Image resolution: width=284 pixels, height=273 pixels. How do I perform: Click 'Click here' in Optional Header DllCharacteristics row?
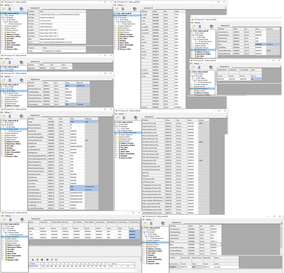[x=89, y=190]
